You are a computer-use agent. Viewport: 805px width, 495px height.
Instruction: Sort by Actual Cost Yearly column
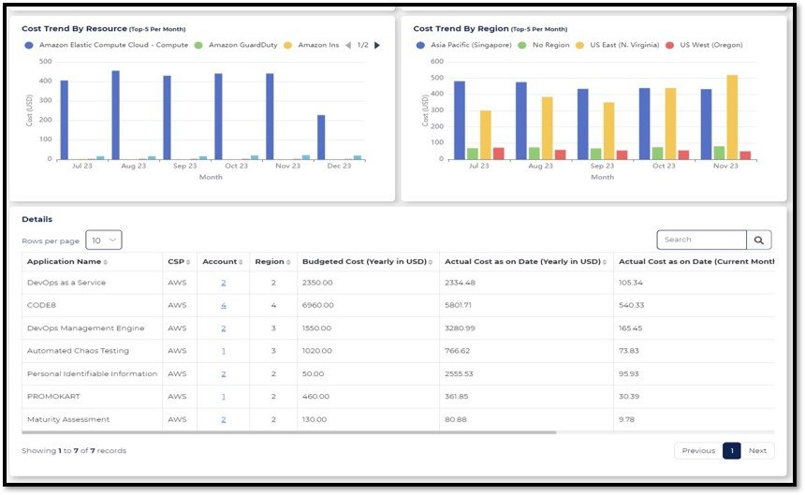[x=524, y=262]
